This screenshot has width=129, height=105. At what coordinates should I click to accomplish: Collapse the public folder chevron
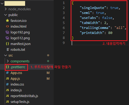click(x=6, y=15)
